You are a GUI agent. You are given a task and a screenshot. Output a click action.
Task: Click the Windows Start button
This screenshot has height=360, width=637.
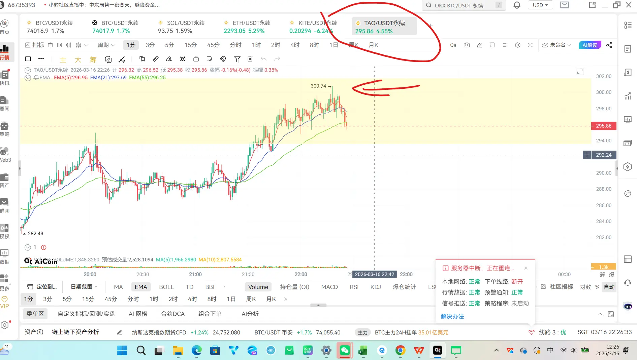(x=122, y=351)
